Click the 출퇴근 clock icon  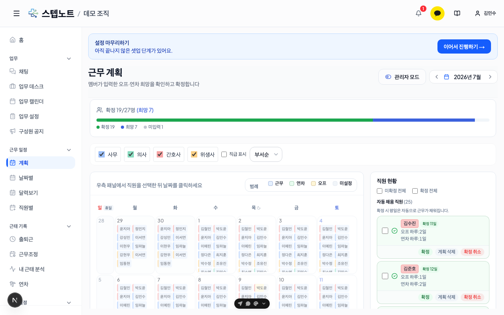click(x=13, y=239)
